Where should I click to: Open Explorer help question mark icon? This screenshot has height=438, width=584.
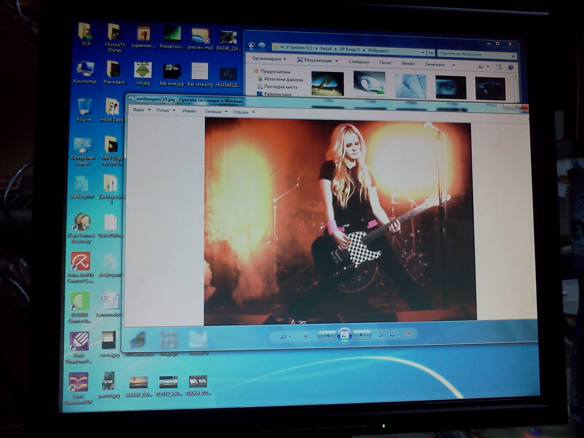[x=510, y=67]
